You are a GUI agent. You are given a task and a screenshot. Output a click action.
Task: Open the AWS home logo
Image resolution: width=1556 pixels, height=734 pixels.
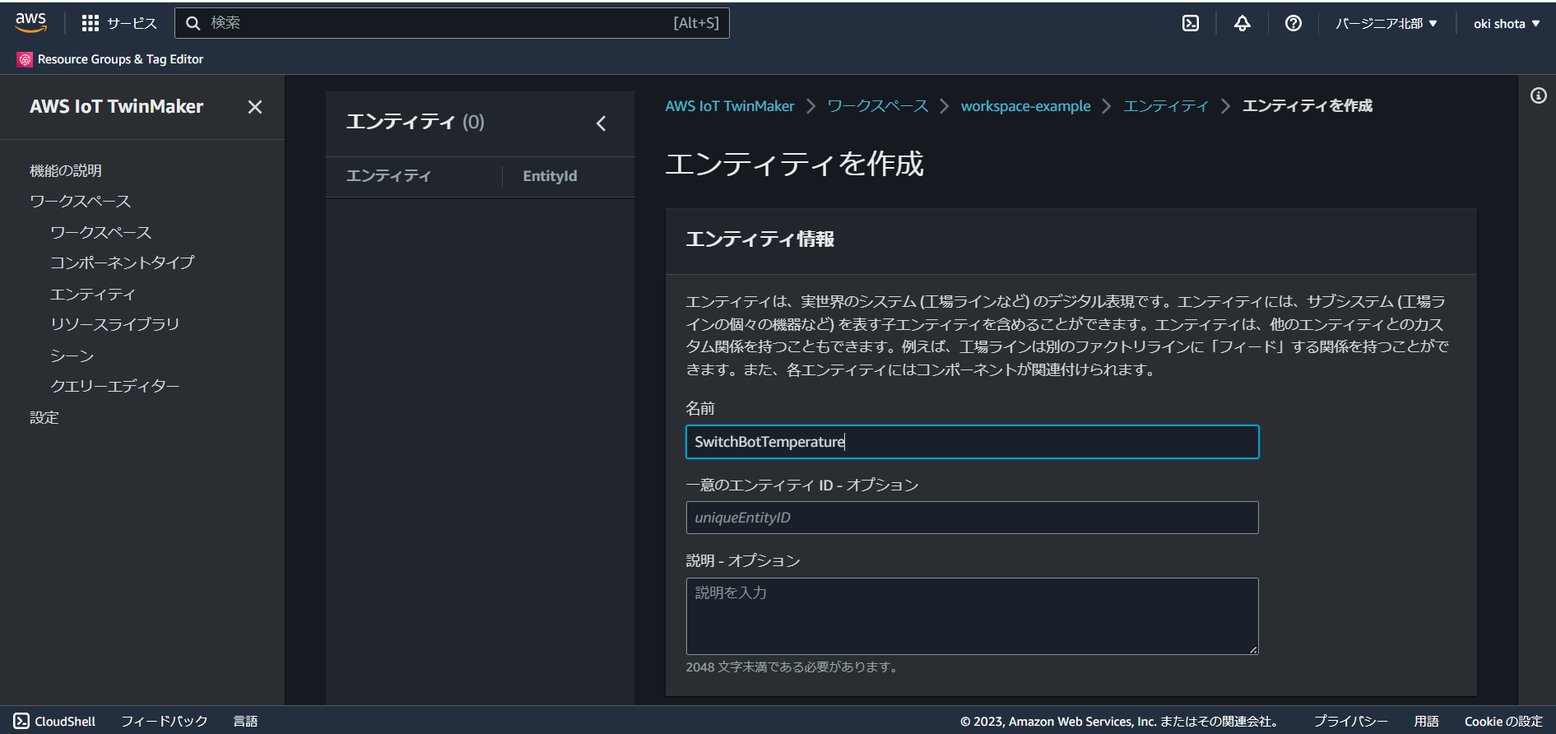click(31, 22)
